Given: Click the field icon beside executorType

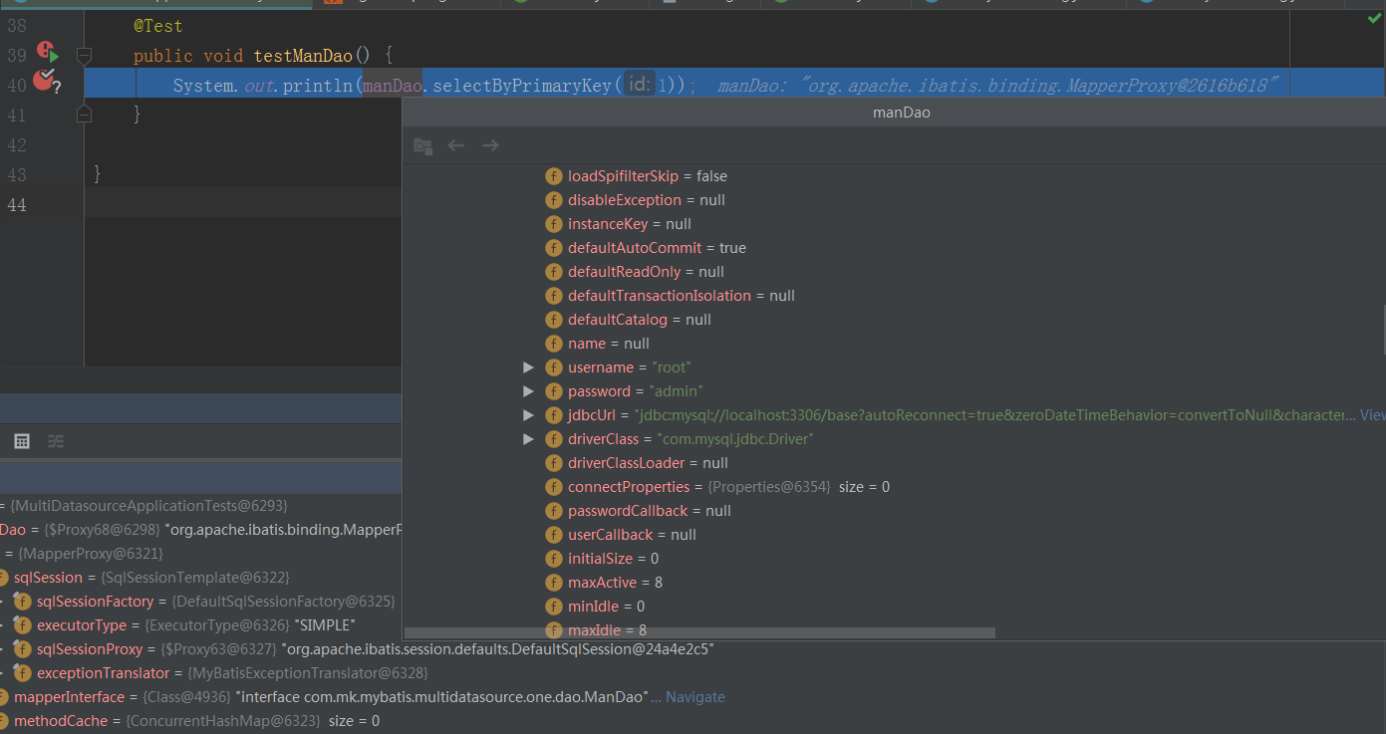Looking at the screenshot, I should 22,625.
